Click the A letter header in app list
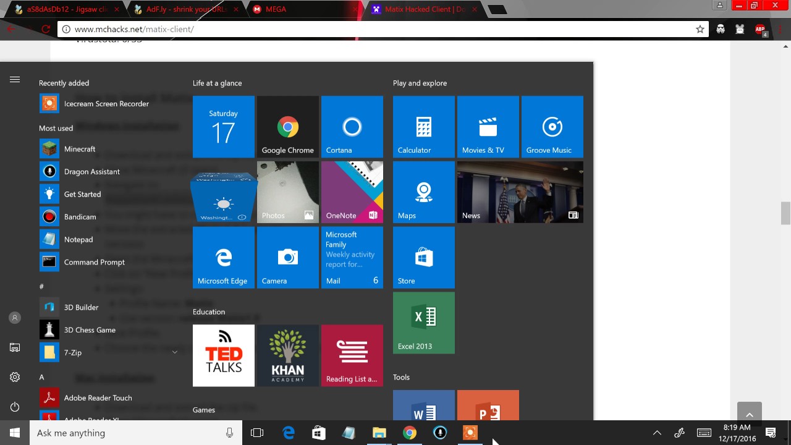Viewport: 791px width, 445px height. pyautogui.click(x=41, y=377)
